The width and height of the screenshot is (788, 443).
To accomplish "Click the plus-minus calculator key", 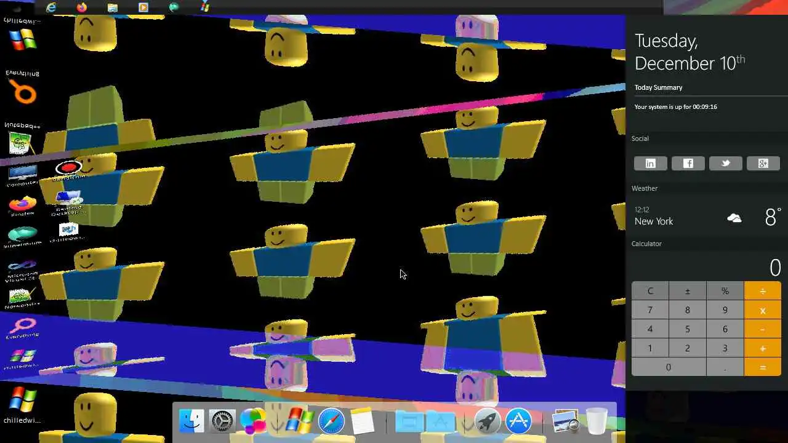I will [x=688, y=291].
